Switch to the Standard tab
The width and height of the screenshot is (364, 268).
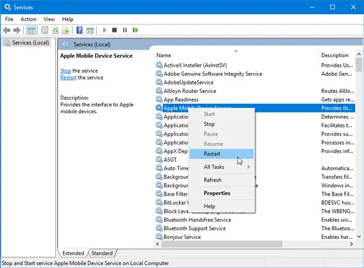[102, 253]
